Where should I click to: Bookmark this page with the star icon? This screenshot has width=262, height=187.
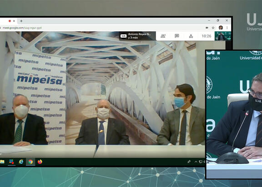click(213, 28)
